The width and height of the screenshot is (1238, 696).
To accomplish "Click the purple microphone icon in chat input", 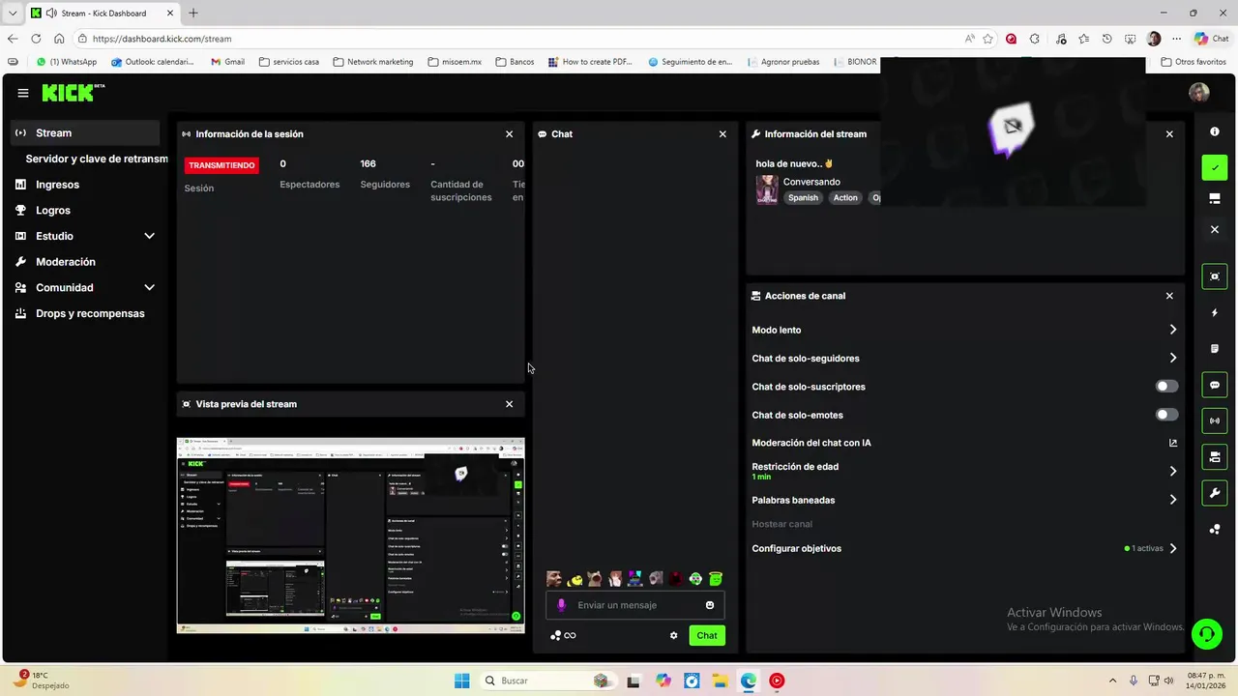I will [x=562, y=605].
